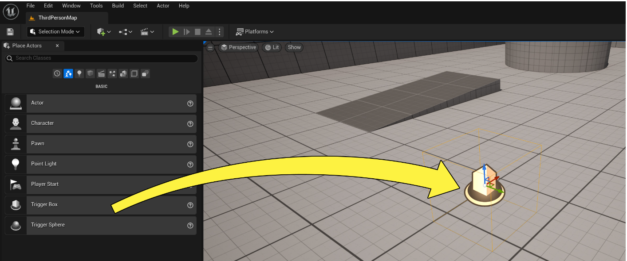627x261 pixels.
Task: Open the Selection Mode dropdown
Action: (55, 32)
